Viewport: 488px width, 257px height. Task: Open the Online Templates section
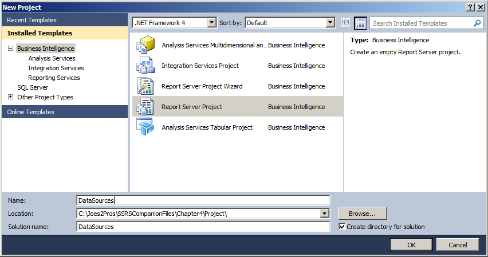(64, 112)
